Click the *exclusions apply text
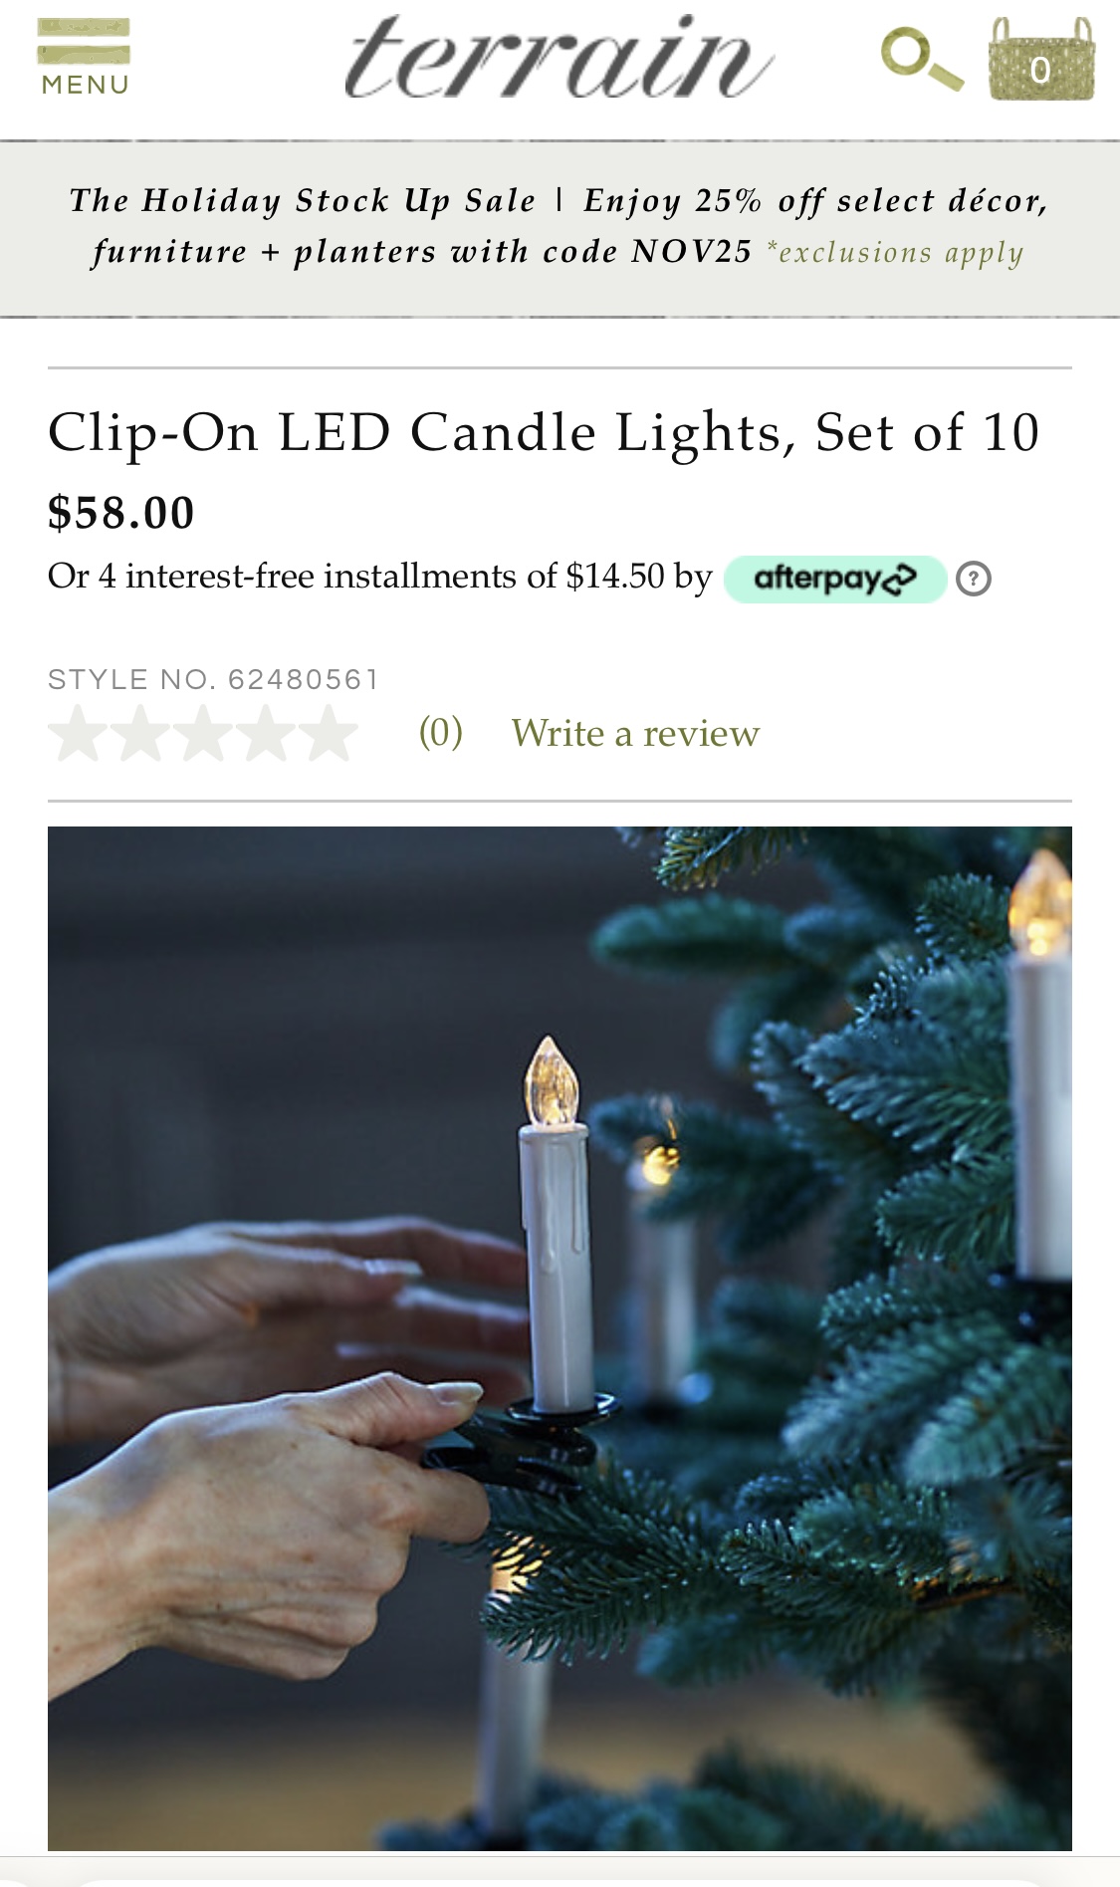 pos(895,253)
